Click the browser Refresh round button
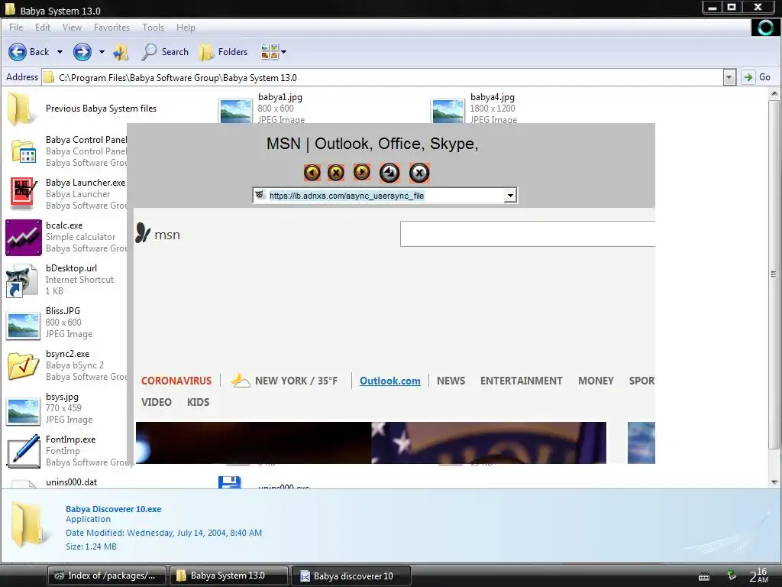 click(x=389, y=173)
